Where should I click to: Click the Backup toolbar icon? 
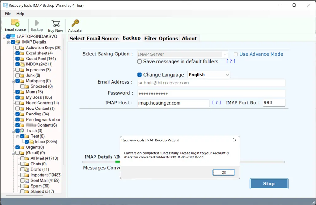point(37,23)
